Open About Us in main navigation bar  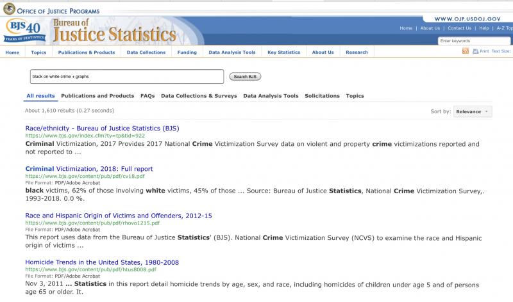323,52
